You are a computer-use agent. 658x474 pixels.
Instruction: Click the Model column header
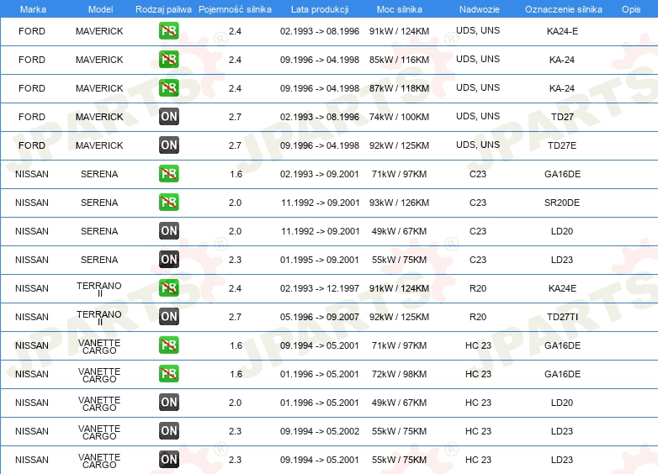(x=100, y=9)
